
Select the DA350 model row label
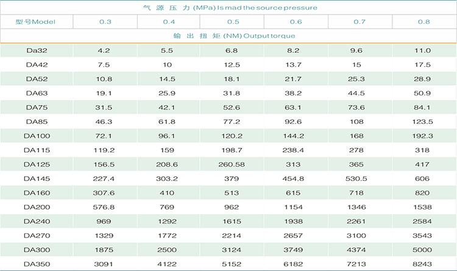[x=37, y=264]
